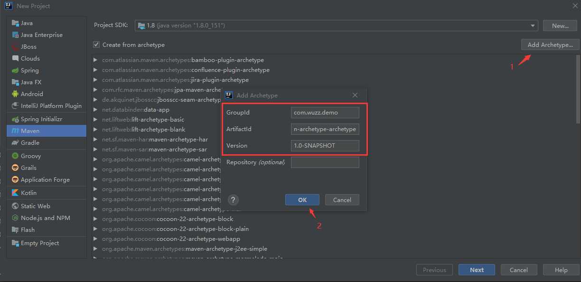Click Next in New Project wizard
This screenshot has width=581, height=282.
click(x=477, y=270)
